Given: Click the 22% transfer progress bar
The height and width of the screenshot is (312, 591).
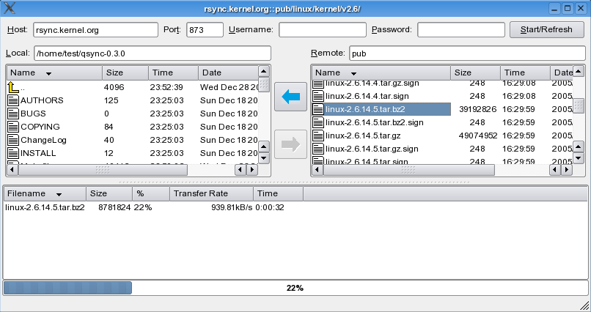Looking at the screenshot, I should (x=295, y=288).
